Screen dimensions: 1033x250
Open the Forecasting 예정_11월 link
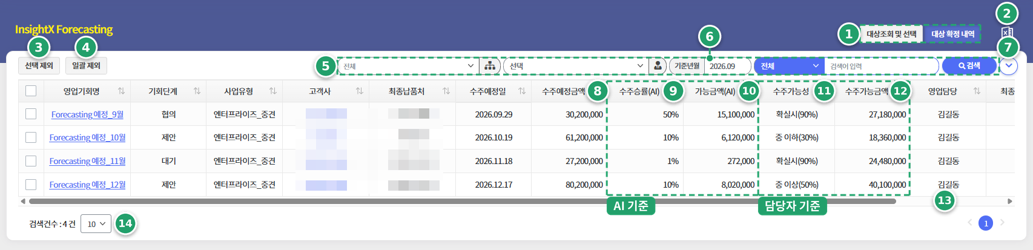pos(87,161)
